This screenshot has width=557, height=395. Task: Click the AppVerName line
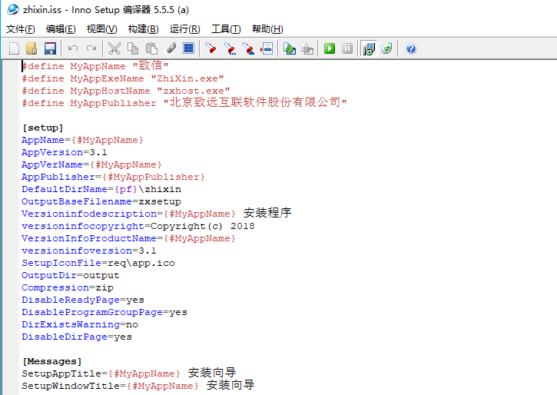pos(91,164)
